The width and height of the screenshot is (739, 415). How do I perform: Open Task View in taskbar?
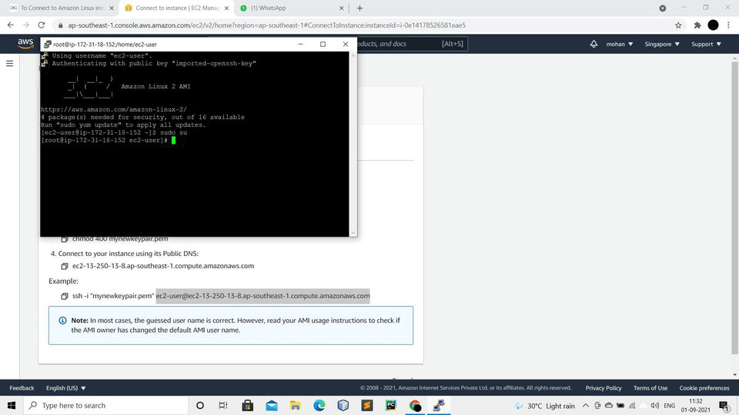click(x=223, y=406)
